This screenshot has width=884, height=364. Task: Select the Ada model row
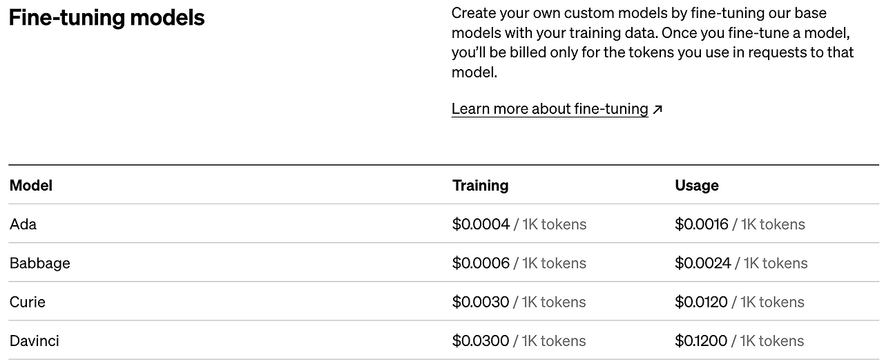coord(443,224)
